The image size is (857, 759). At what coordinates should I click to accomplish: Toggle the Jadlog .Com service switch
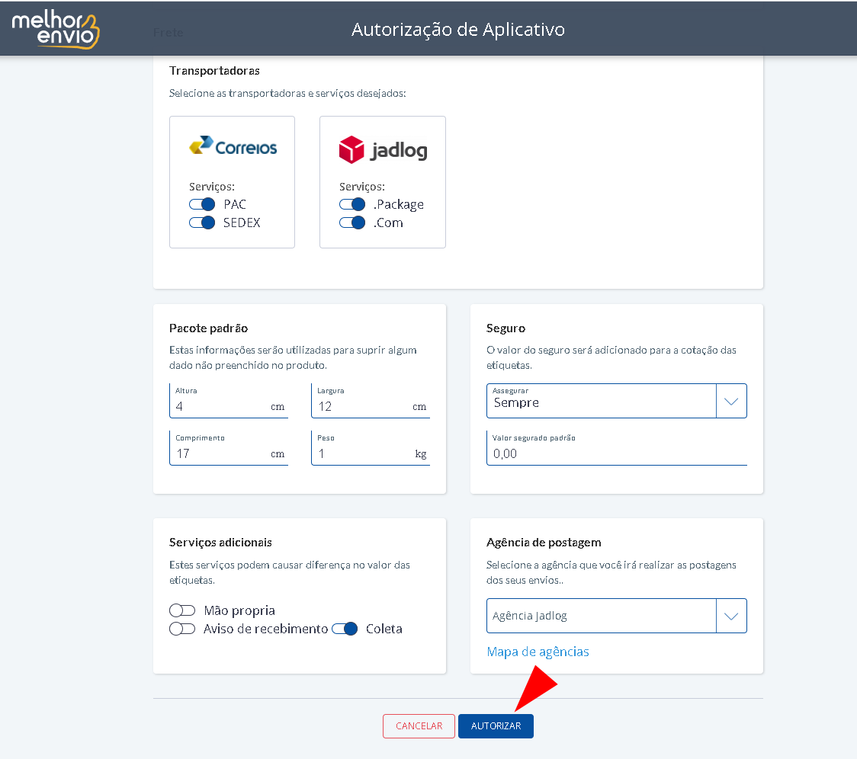coord(352,223)
